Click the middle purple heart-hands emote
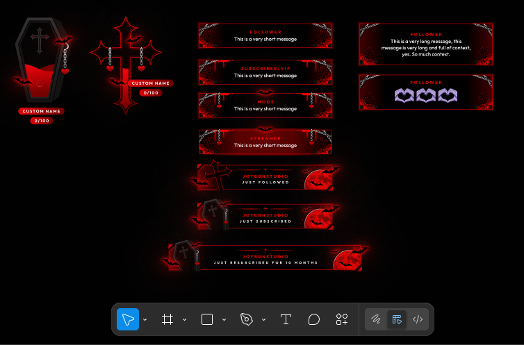 coord(426,95)
